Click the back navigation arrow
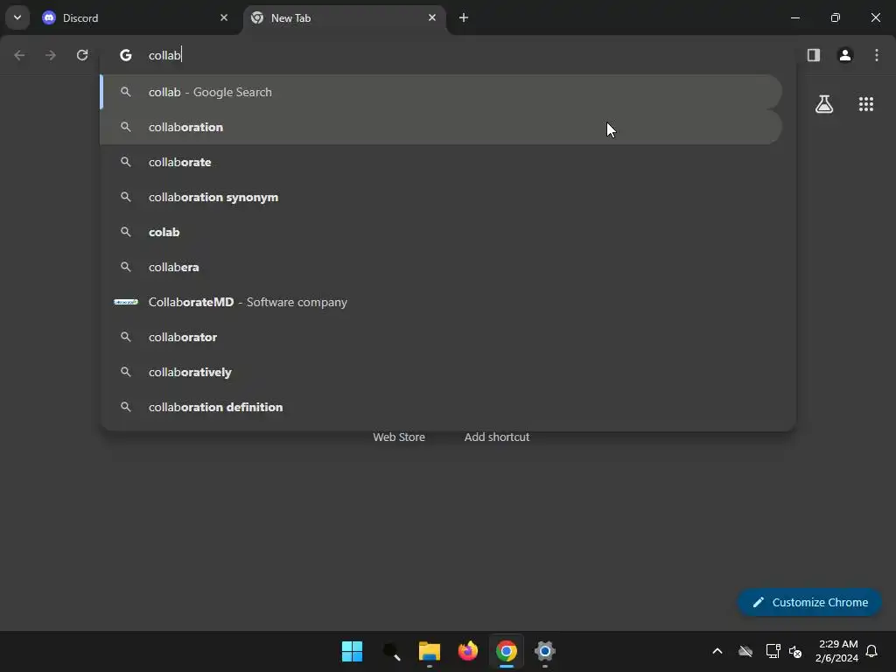 pos(19,55)
